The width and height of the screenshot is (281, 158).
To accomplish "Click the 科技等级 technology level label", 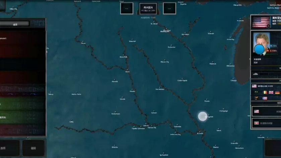I will pyautogui.click(x=257, y=59).
